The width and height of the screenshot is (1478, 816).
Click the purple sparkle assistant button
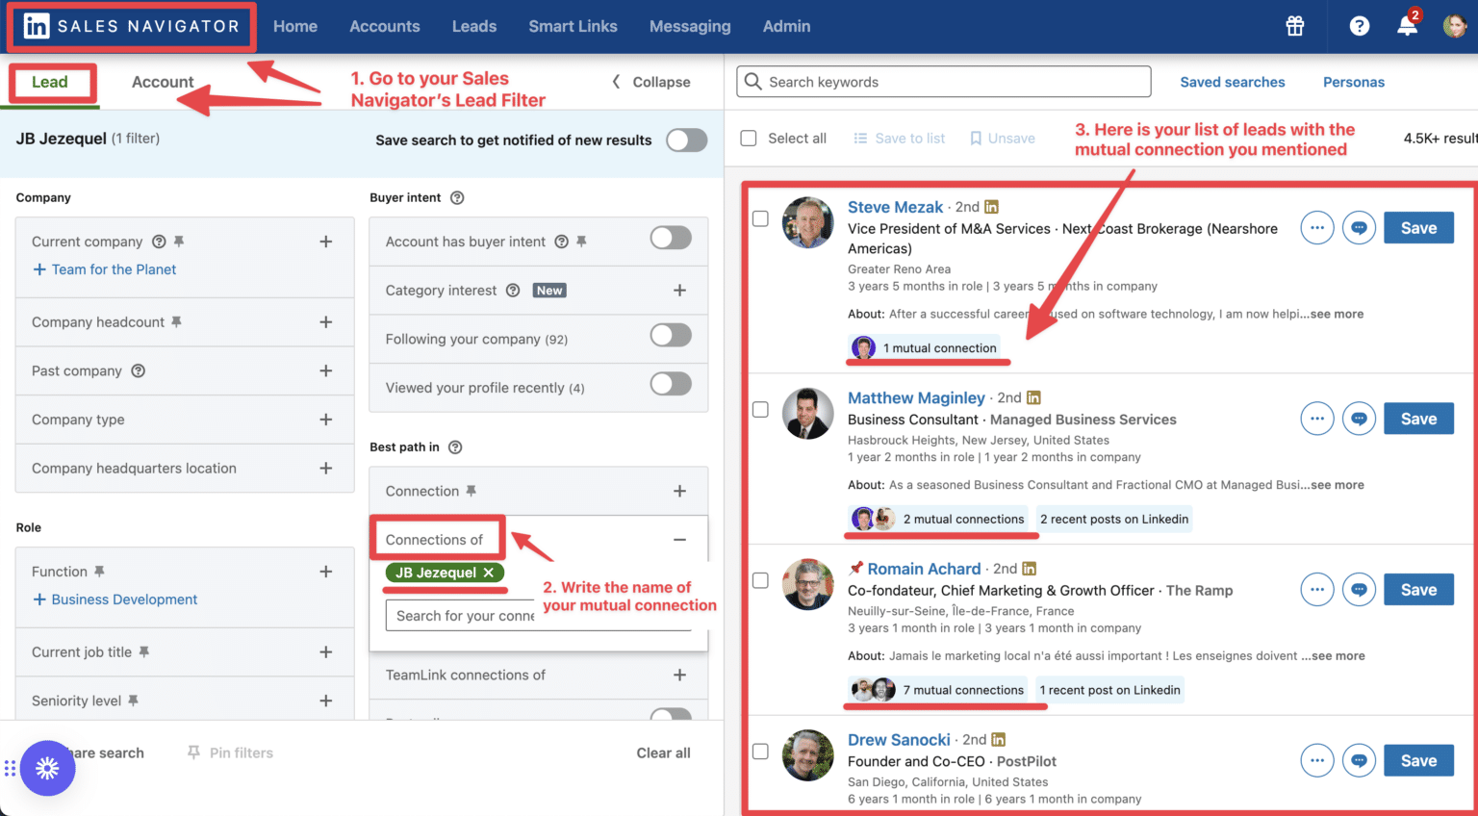[x=48, y=768]
